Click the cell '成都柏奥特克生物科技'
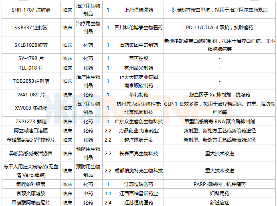Screen dimensions: 277x206 point(139,170)
